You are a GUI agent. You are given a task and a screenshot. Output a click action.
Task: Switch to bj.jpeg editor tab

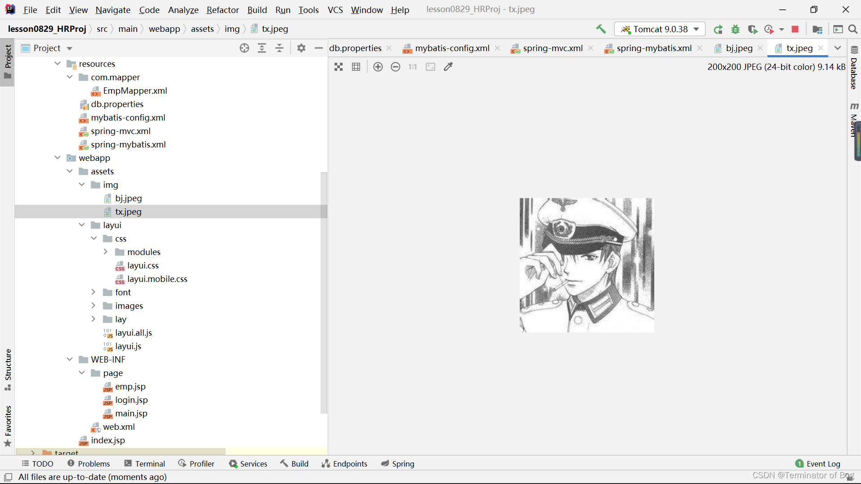point(739,48)
